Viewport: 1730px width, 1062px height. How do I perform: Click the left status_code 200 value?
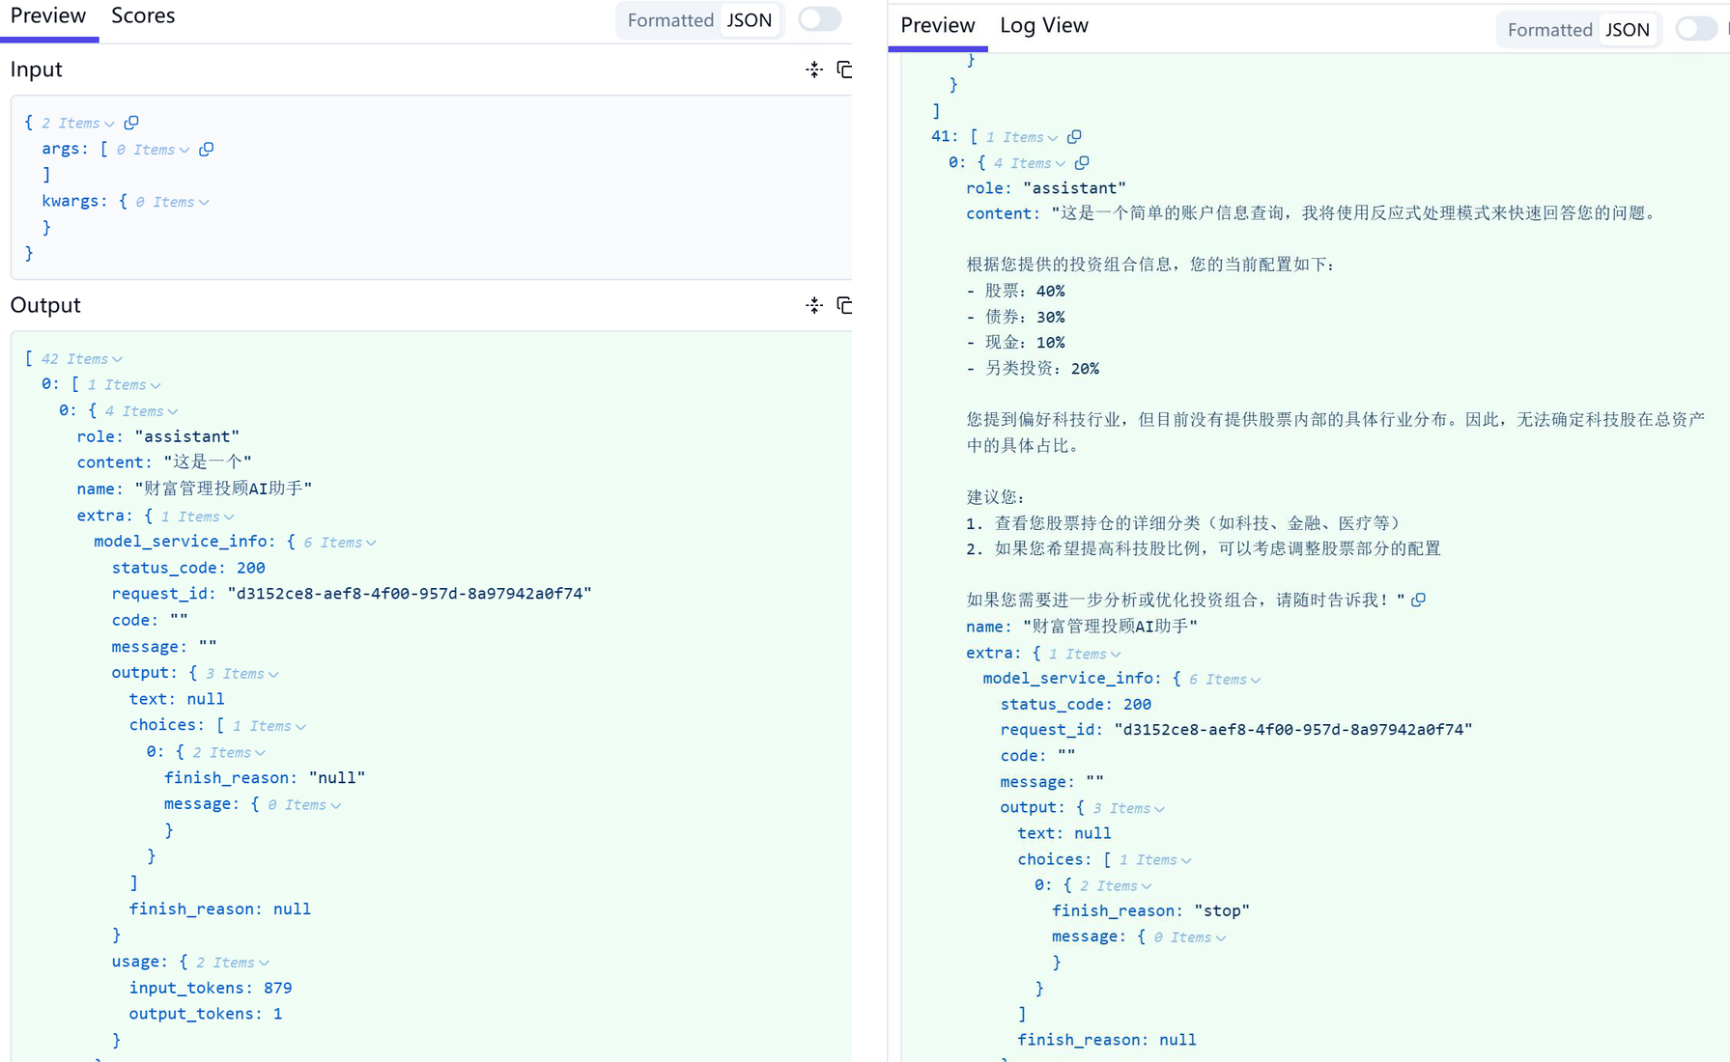(x=251, y=568)
